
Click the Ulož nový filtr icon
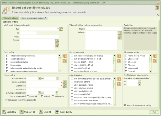click(22, 112)
